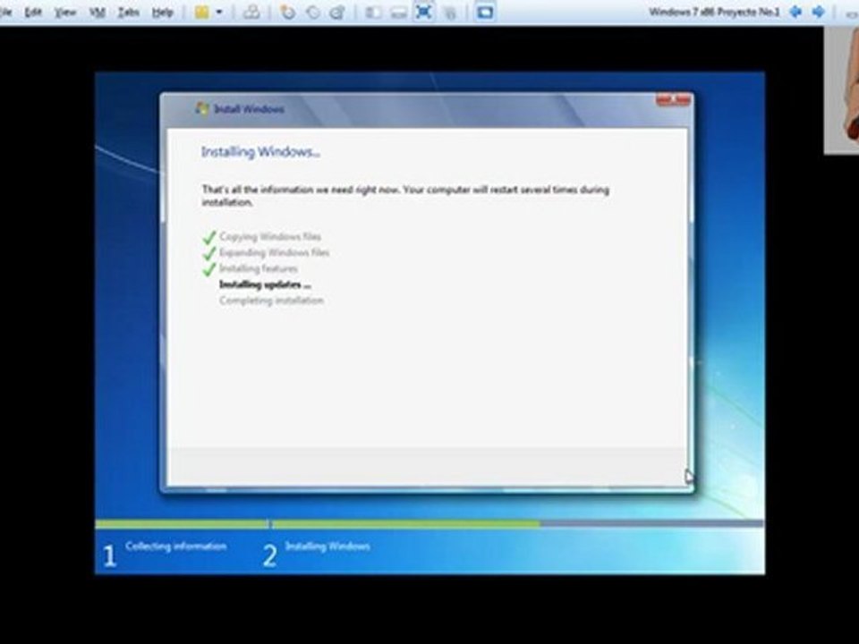This screenshot has height=644, width=859.
Task: Click the 'Installing Windows' stage label
Action: pos(327,546)
